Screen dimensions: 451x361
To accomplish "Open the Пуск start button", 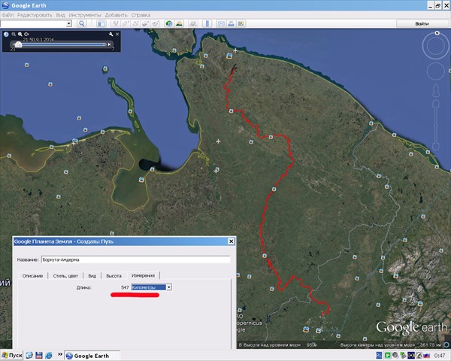I will point(11,356).
